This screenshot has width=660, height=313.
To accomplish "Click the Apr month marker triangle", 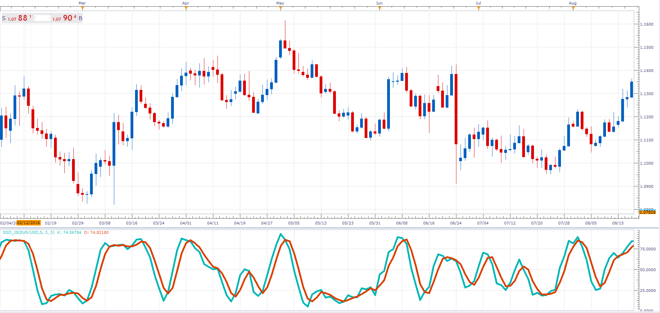I will (x=186, y=8).
